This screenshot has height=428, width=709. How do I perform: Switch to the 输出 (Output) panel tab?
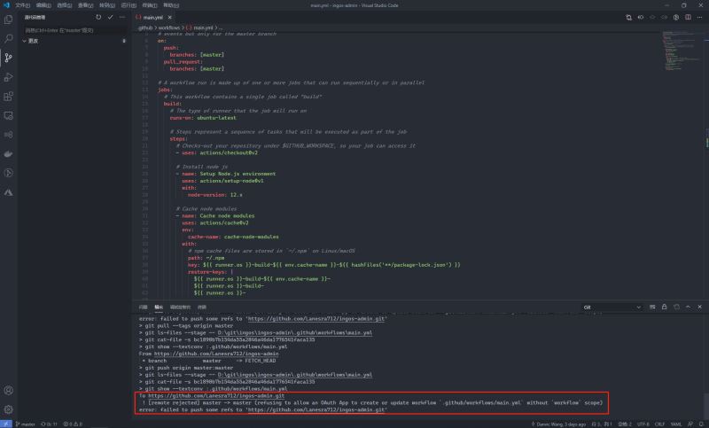[x=159, y=307]
